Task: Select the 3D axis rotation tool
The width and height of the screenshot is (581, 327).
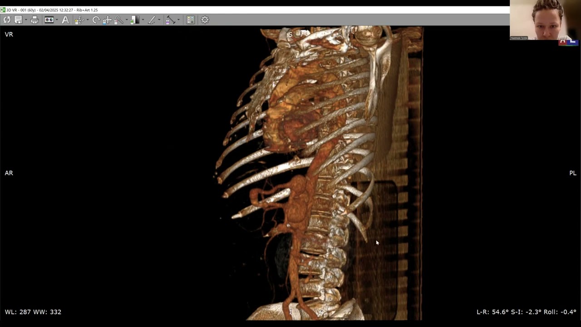Action: [x=79, y=20]
